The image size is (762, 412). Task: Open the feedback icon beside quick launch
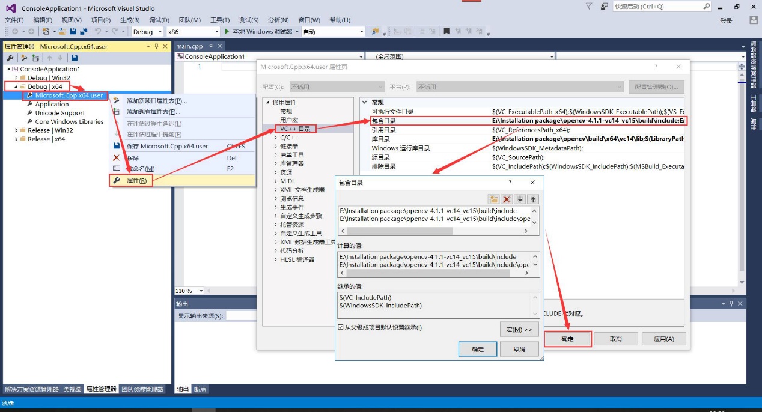click(604, 7)
